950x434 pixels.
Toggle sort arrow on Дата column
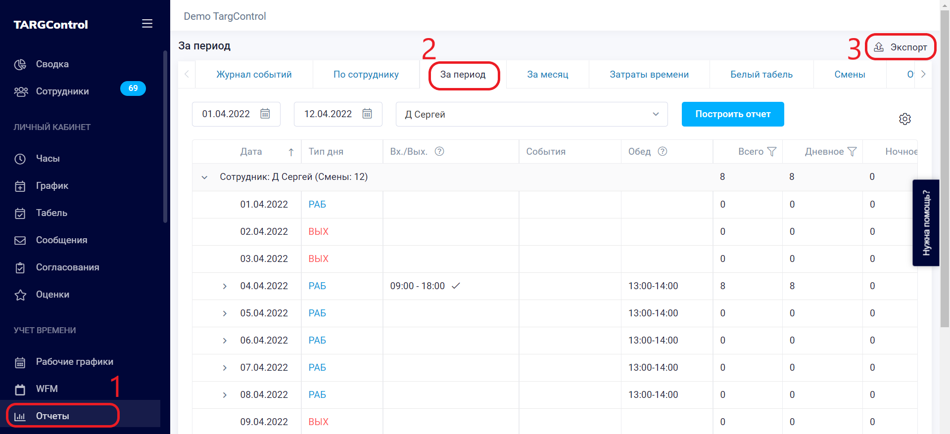(291, 152)
